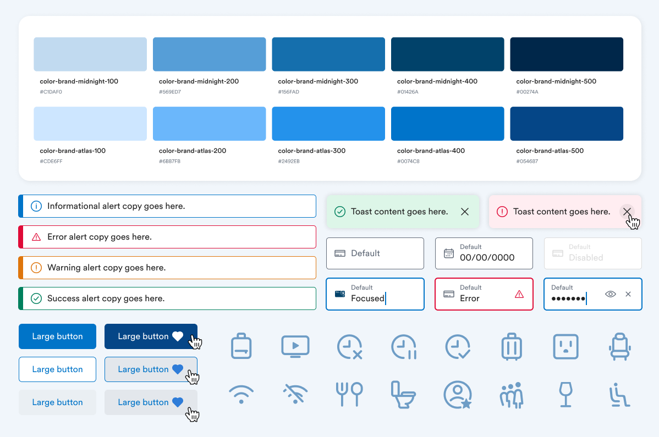Click the checked baggage suitcase icon
Viewport: 659px width, 437px height.
[512, 346]
